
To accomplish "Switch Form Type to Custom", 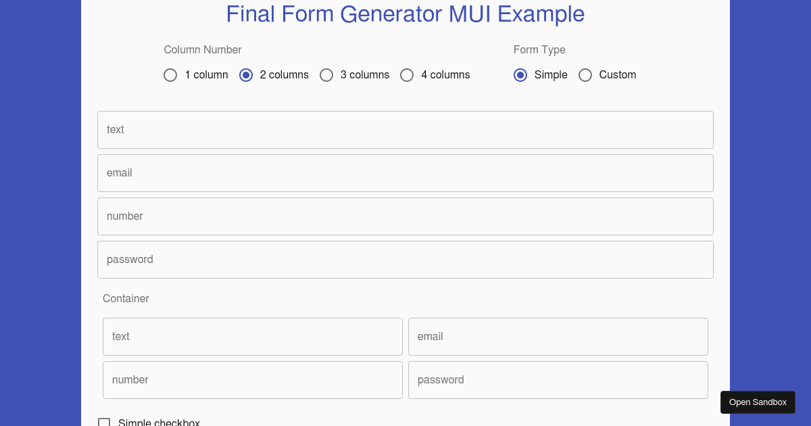I will [585, 75].
